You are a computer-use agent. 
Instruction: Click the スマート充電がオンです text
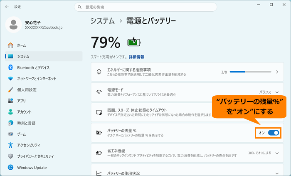coord(109,57)
